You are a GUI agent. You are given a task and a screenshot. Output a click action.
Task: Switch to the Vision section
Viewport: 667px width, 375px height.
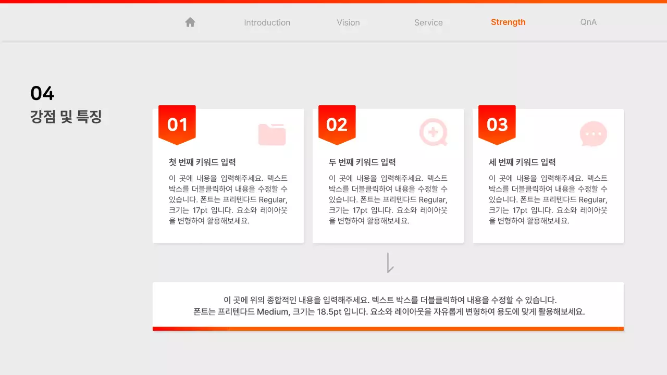[348, 22]
